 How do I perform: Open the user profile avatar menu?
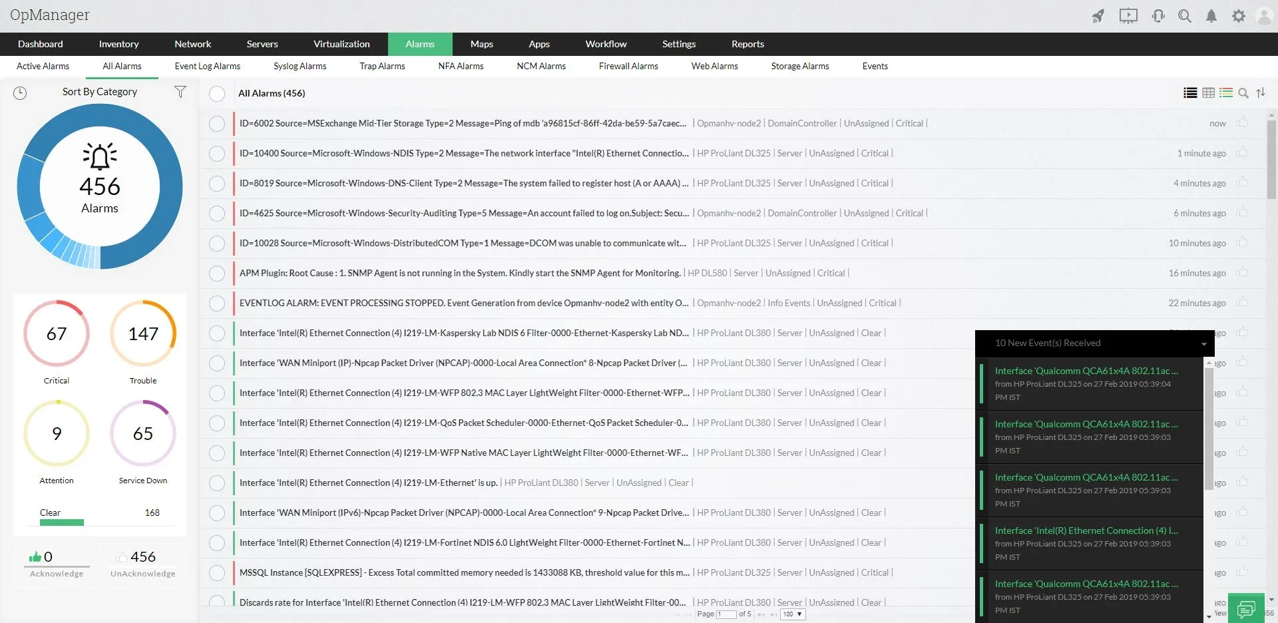coord(1263,15)
